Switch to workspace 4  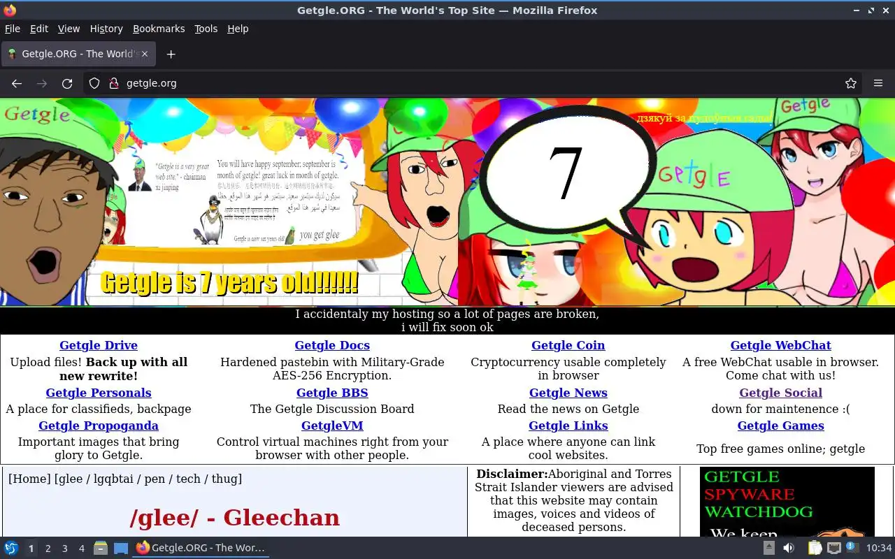pyautogui.click(x=81, y=549)
